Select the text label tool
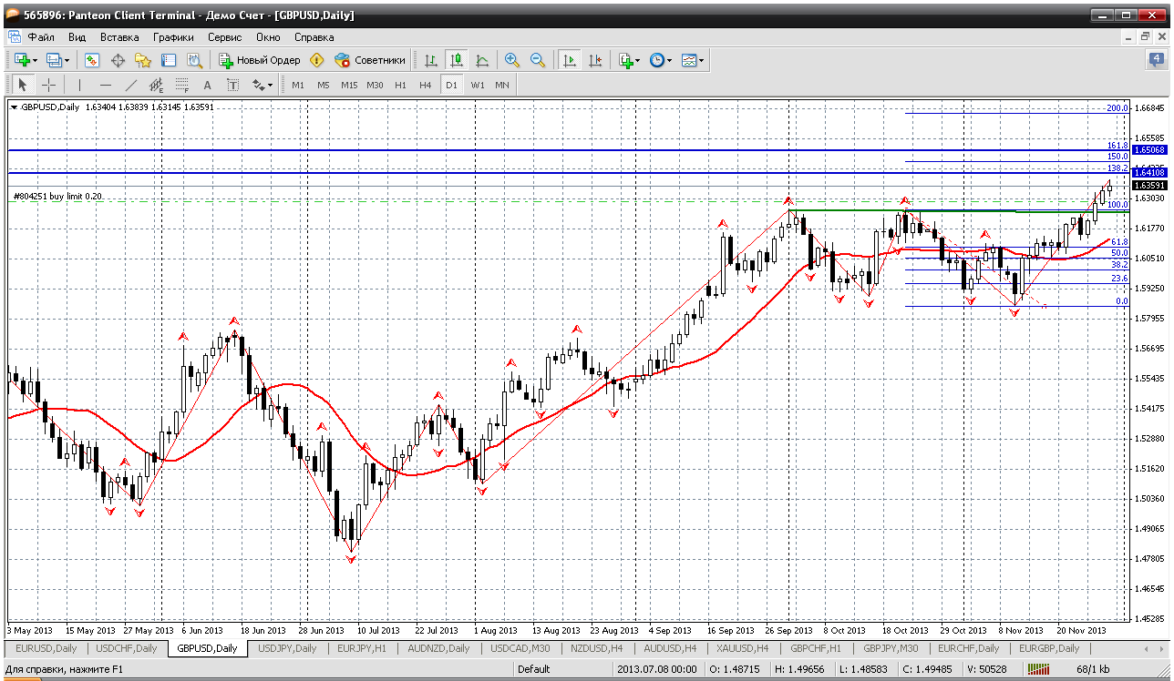Image resolution: width=1174 pixels, height=681 pixels. pyautogui.click(x=232, y=85)
